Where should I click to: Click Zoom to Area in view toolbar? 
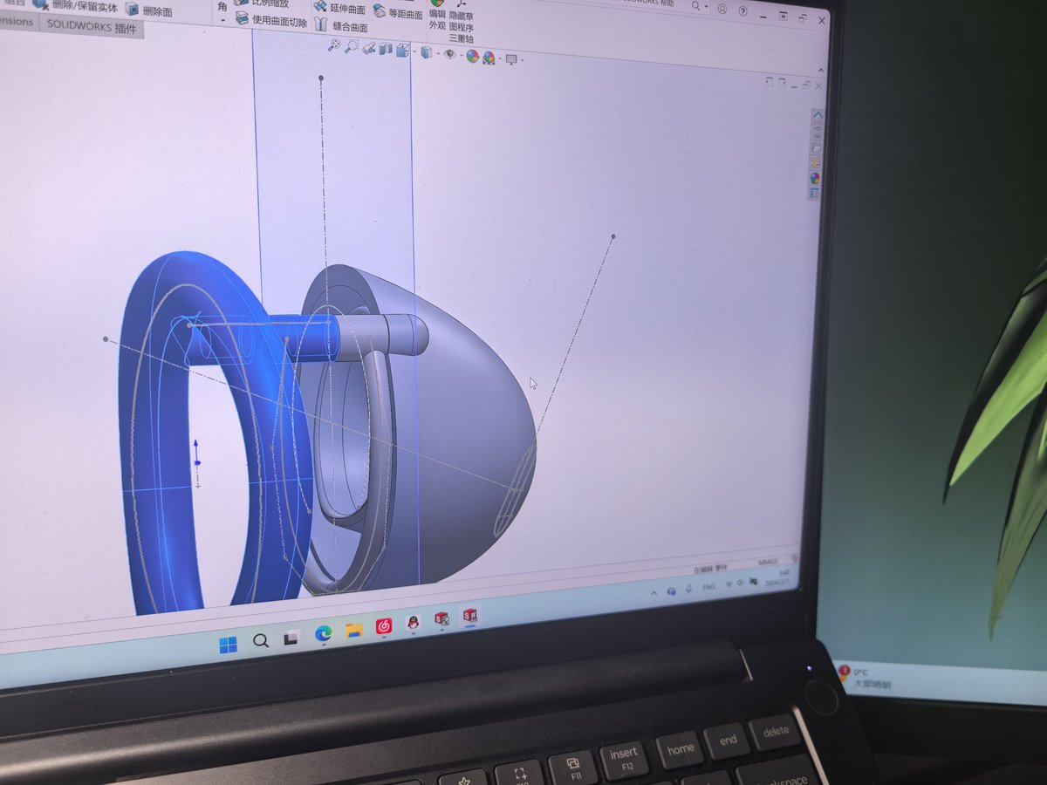[352, 46]
